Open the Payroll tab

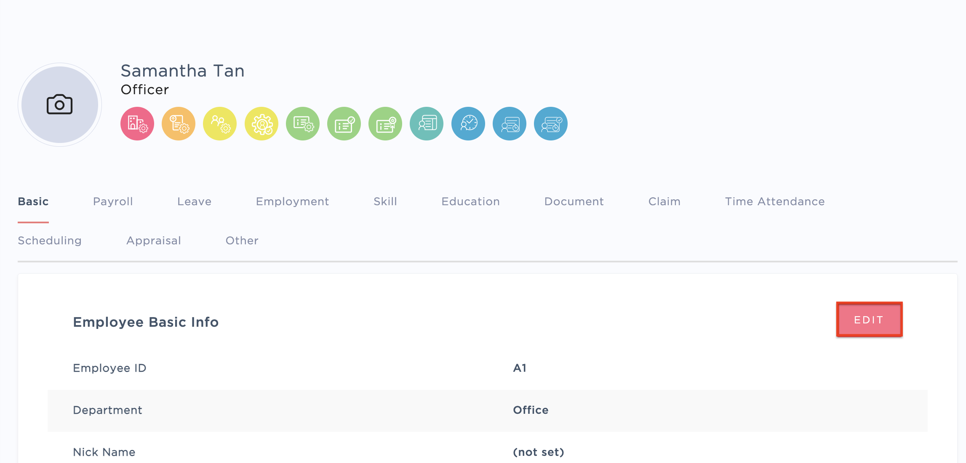point(113,201)
